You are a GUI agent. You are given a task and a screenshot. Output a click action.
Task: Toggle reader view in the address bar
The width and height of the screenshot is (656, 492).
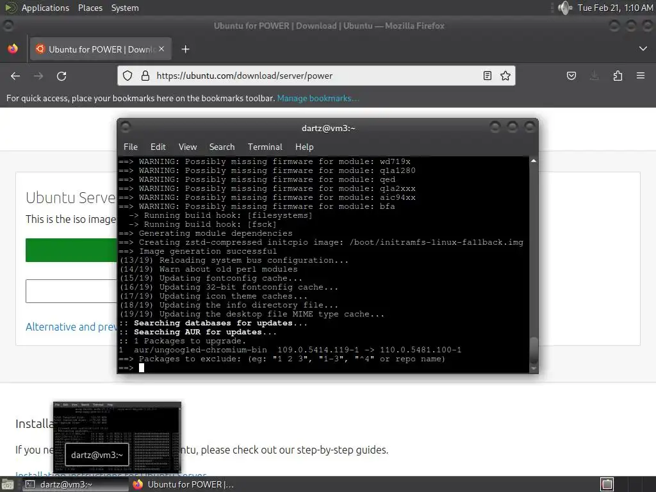(488, 76)
